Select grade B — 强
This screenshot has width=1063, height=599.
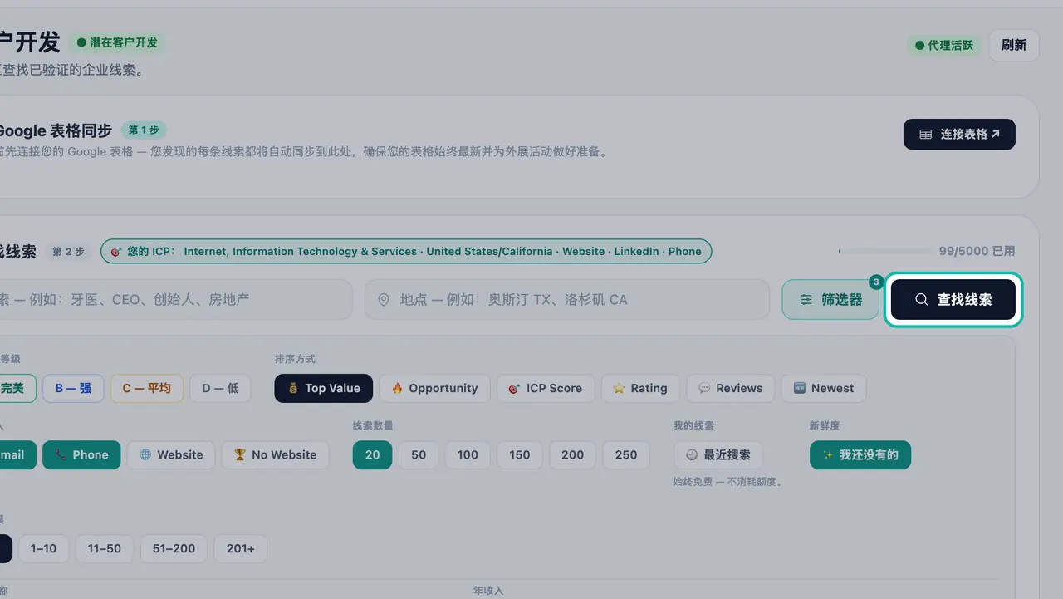73,388
